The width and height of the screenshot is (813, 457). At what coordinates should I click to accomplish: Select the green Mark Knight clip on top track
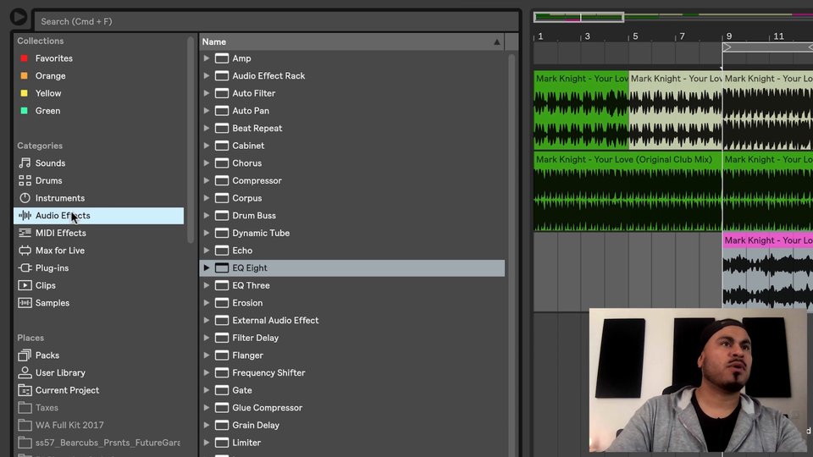(x=581, y=110)
